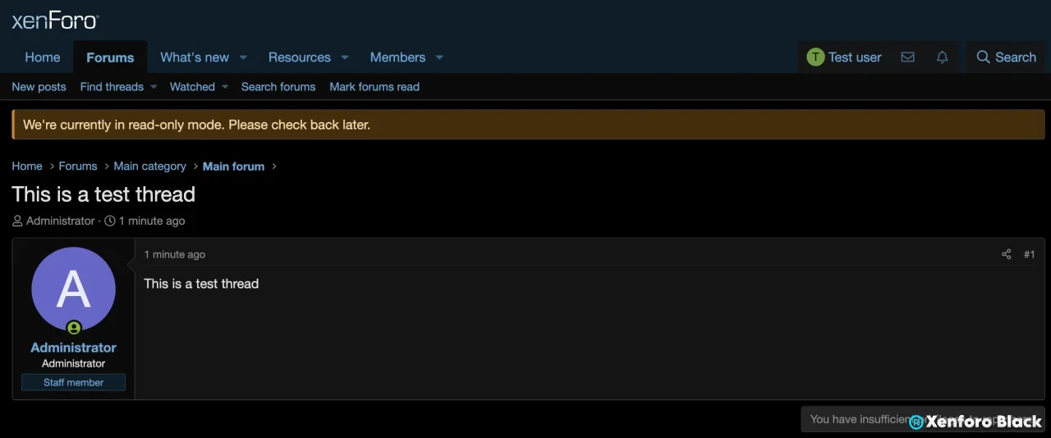Image resolution: width=1051 pixels, height=438 pixels.
Task: Click the post's 1 minute ago timestamp
Action: [175, 254]
